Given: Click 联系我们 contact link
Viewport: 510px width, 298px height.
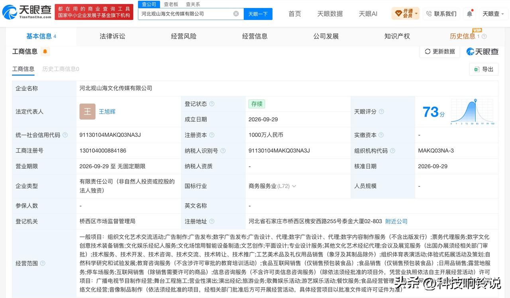Looking at the screenshot, I should point(441,14).
